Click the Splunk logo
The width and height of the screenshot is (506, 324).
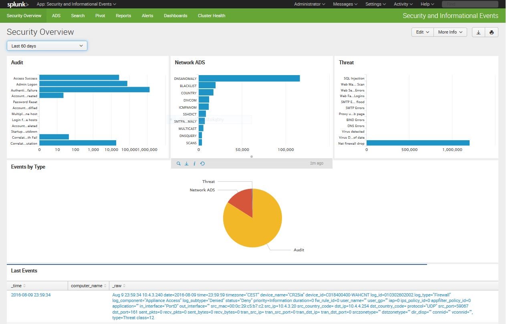(18, 4)
